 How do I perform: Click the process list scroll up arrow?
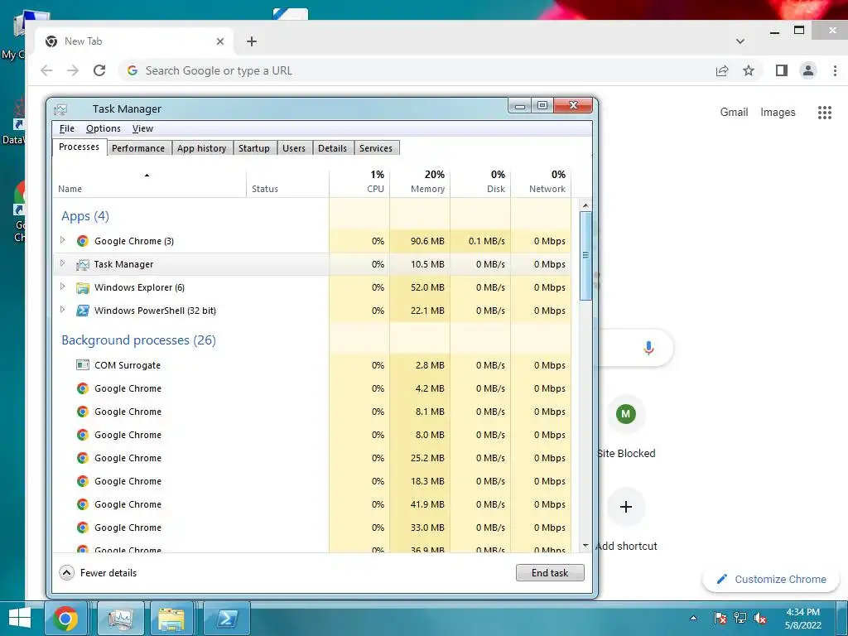point(585,205)
